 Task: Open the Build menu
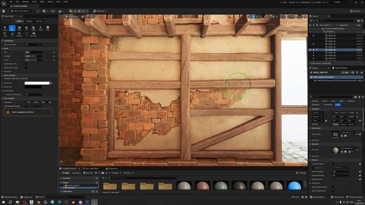point(42,2)
